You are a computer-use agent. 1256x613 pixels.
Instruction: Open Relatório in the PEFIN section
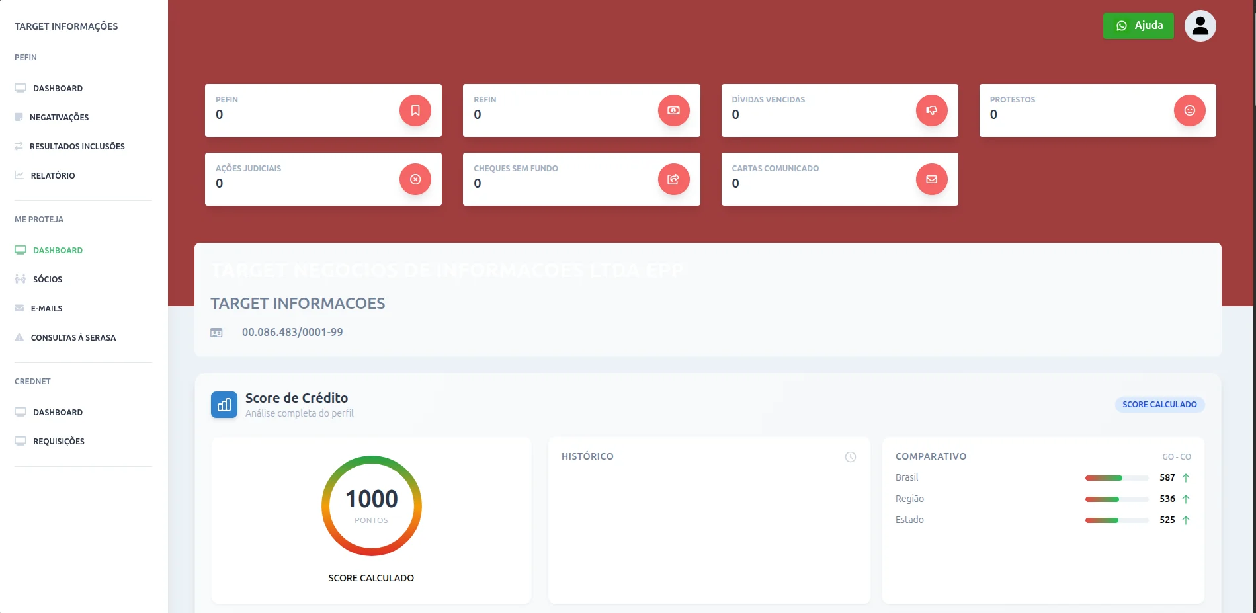[52, 175]
